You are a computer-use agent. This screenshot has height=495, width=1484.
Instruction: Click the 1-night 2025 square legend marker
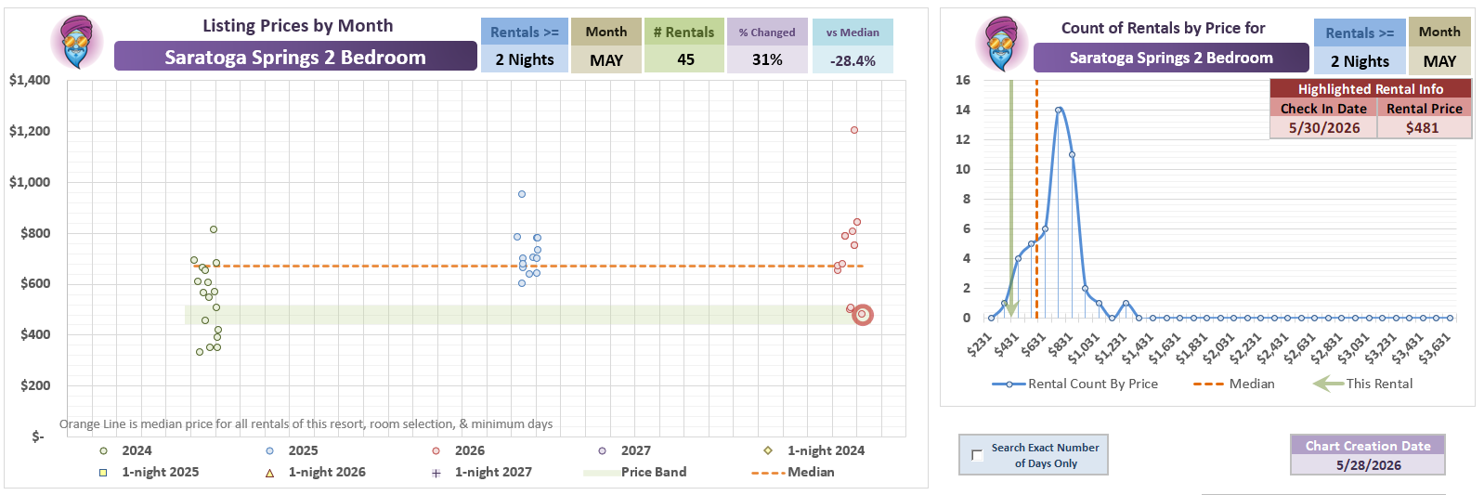pos(104,472)
